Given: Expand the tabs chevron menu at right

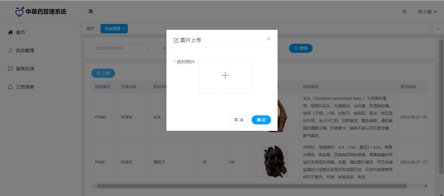Looking at the screenshot, I should (x=438, y=29).
